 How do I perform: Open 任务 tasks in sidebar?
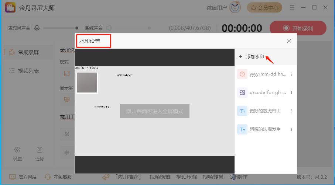(39, 154)
